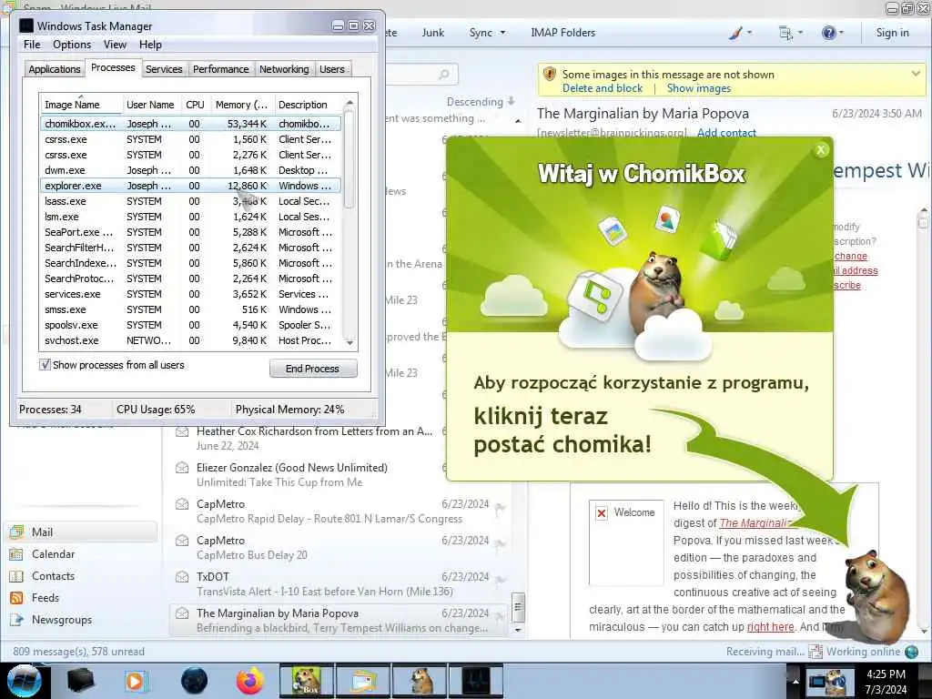Click Show images link
This screenshot has width=932, height=699.
[x=699, y=88]
